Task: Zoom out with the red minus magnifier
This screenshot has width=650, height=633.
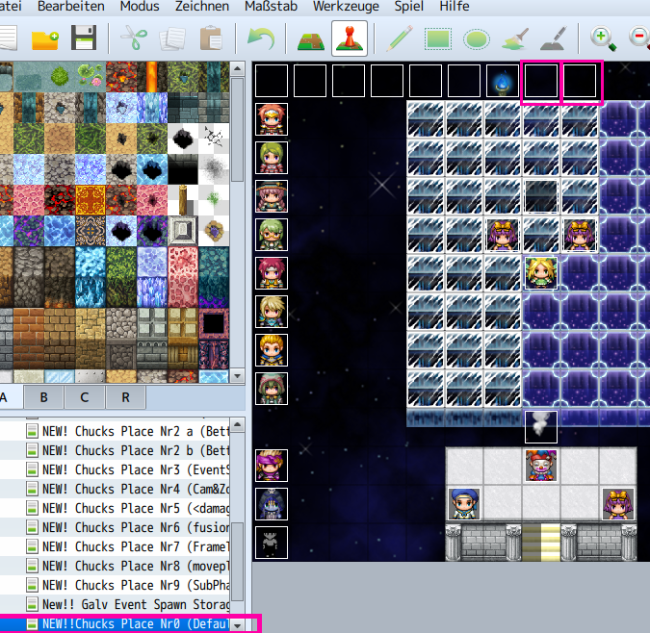Action: [x=639, y=38]
